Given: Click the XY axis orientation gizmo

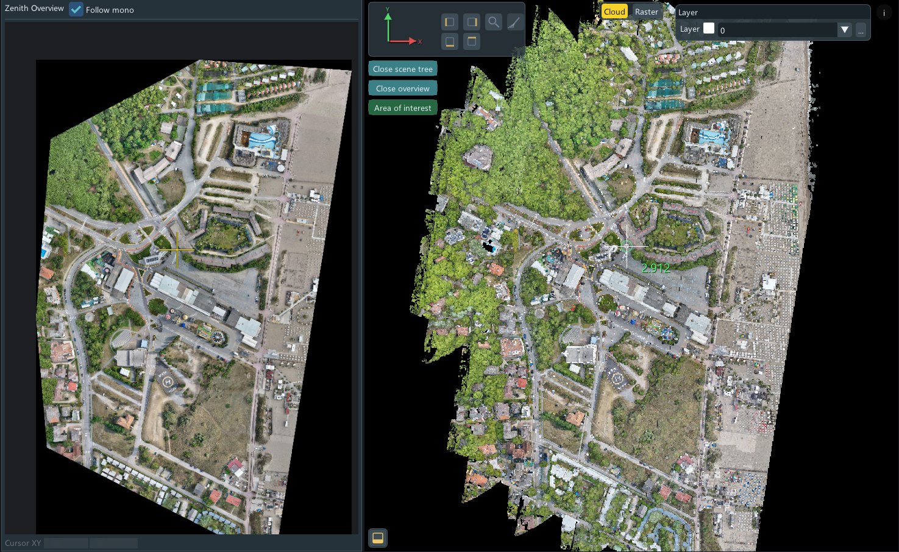Looking at the screenshot, I should (x=402, y=27).
